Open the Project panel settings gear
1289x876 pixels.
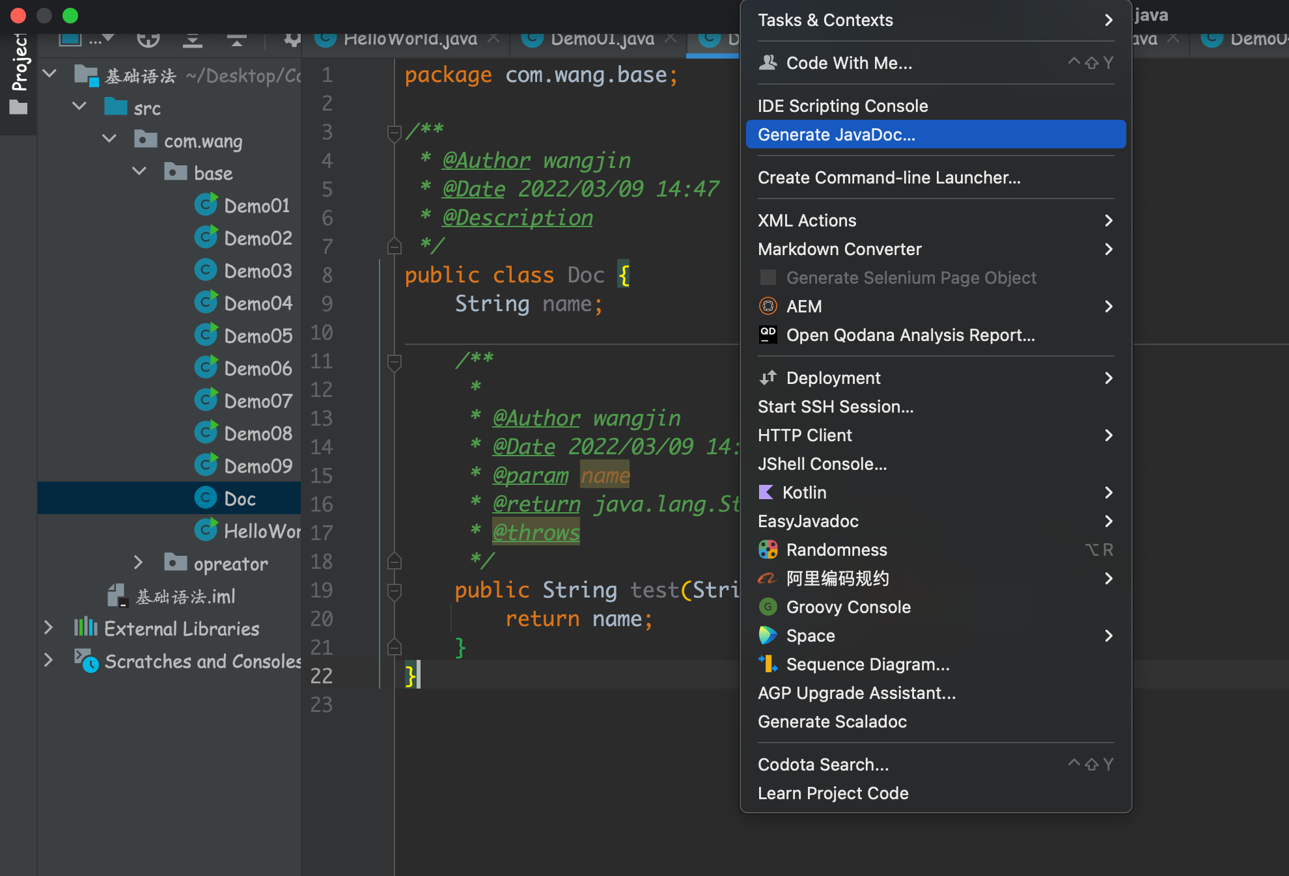coord(292,39)
